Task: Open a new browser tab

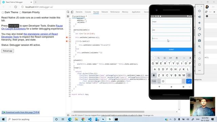Action: (36, 2)
